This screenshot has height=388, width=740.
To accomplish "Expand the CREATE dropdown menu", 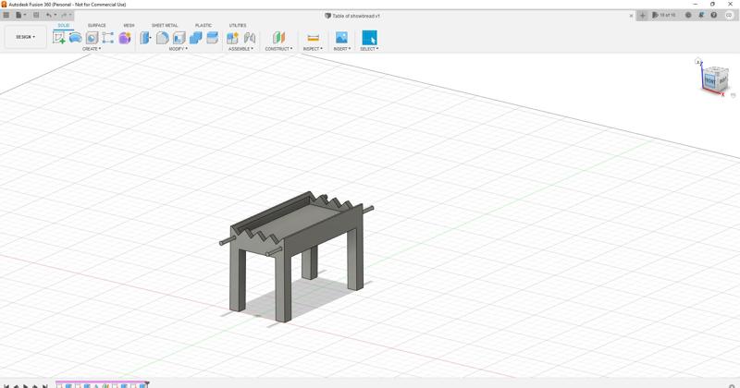I will [91, 49].
